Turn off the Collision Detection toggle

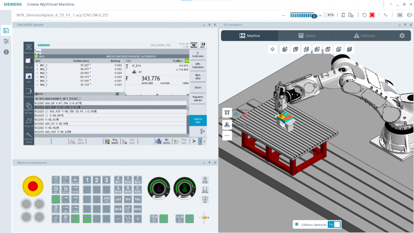click(x=333, y=224)
